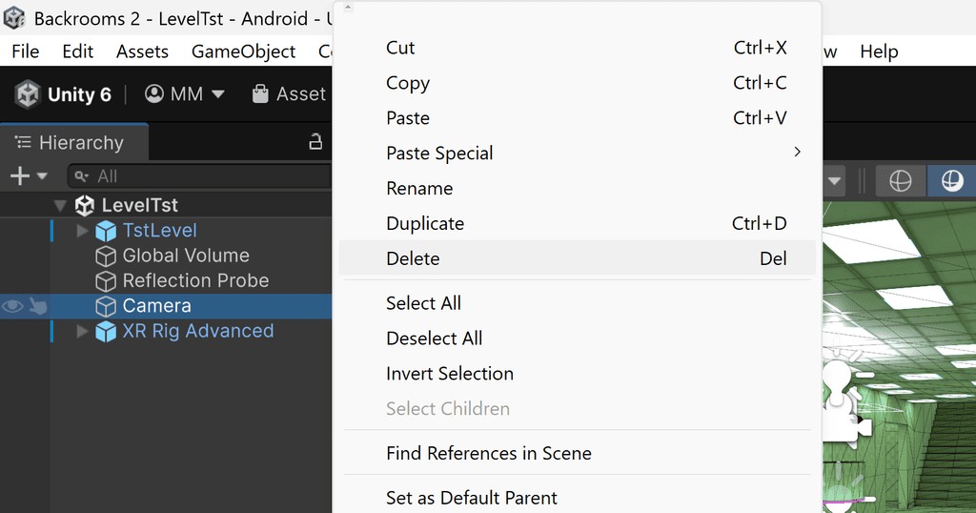
Task: Choose Invert Selection in the context menu
Action: pos(577,374)
